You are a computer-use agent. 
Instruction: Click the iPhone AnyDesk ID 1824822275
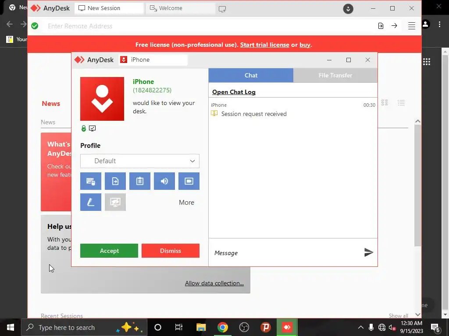152,90
